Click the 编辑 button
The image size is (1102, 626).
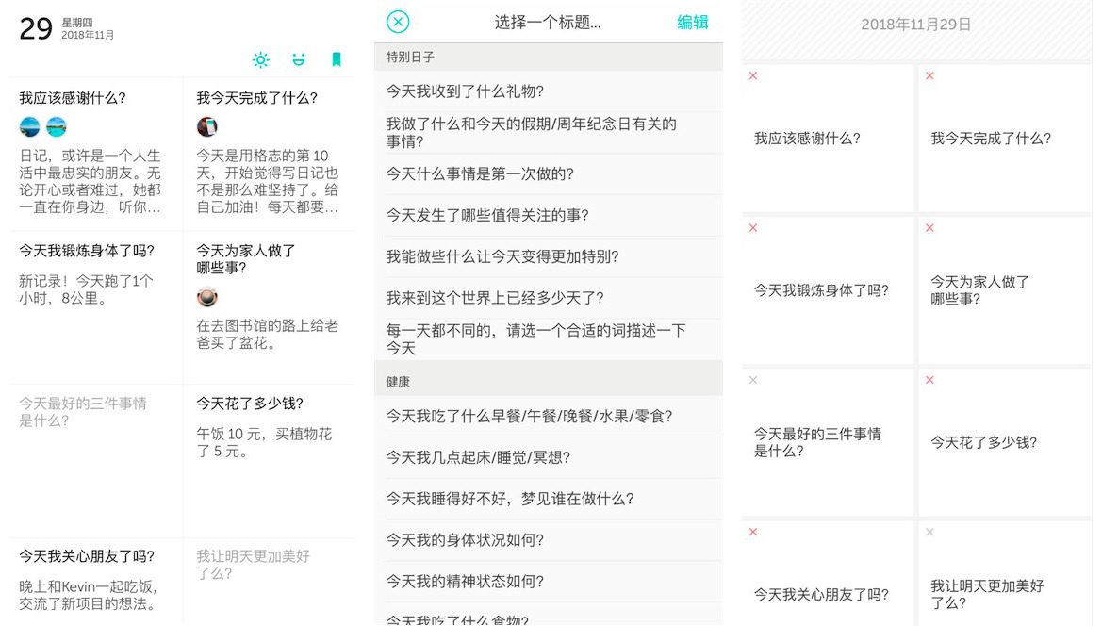[x=692, y=23]
